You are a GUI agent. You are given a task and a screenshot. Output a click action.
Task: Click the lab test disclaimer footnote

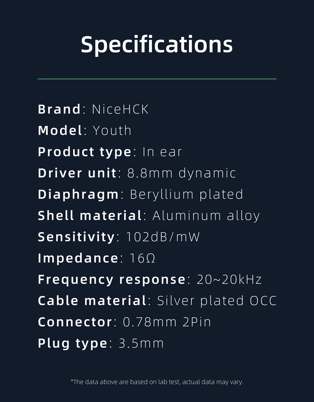pos(157,382)
